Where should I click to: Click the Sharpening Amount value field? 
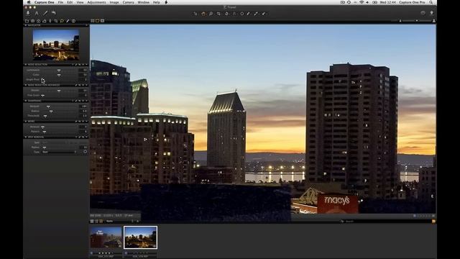point(83,106)
